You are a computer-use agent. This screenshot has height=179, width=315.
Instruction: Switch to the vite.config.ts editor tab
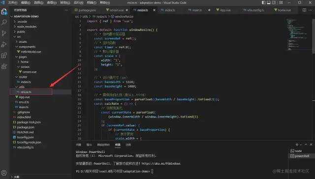pyautogui.click(x=254, y=10)
